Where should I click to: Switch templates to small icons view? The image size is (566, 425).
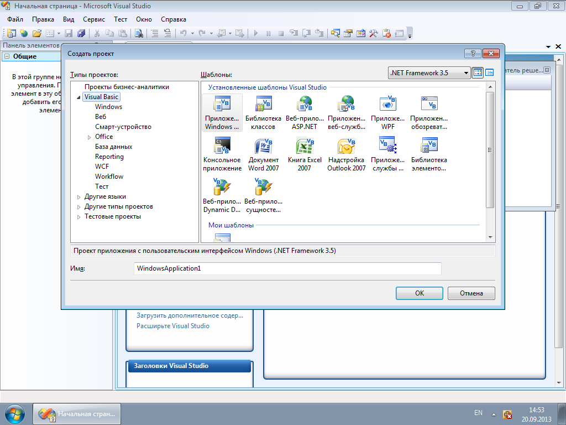tap(490, 72)
